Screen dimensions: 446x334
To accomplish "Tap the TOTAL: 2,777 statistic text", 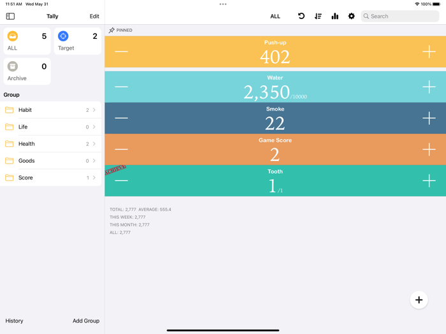I will 123,209.
